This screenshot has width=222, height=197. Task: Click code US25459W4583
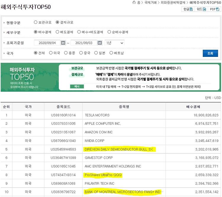click(63, 149)
